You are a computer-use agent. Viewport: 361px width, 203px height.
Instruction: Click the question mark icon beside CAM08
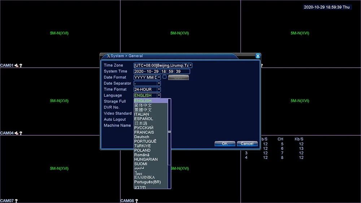[136, 201]
